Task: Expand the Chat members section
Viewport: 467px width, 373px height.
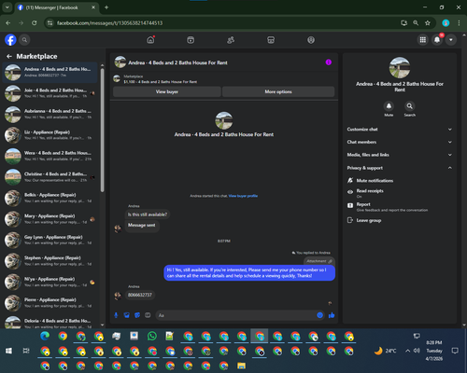Action: (x=400, y=142)
